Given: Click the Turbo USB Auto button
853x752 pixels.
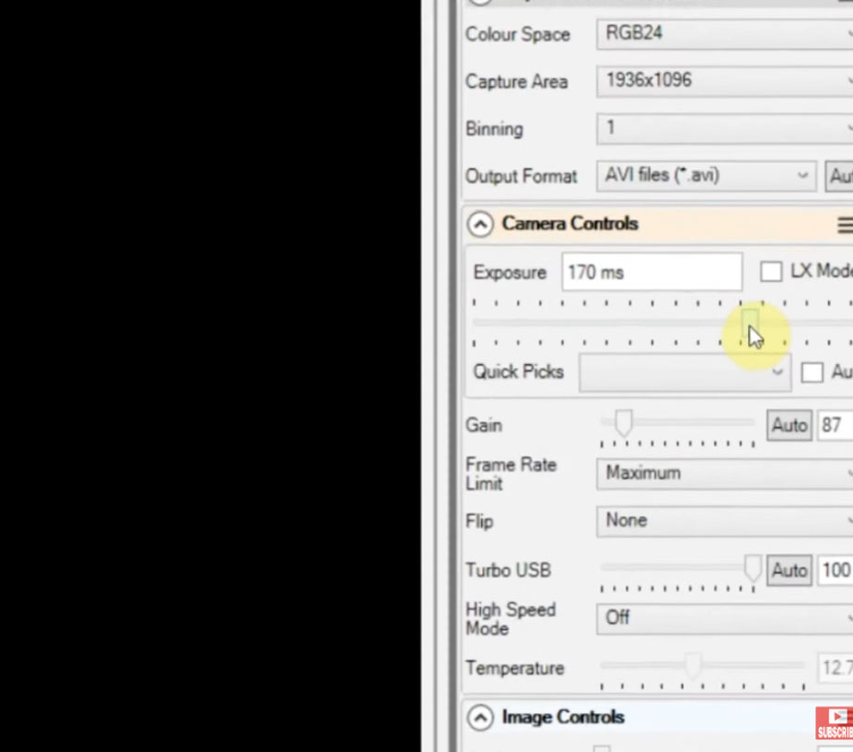Looking at the screenshot, I should [788, 570].
